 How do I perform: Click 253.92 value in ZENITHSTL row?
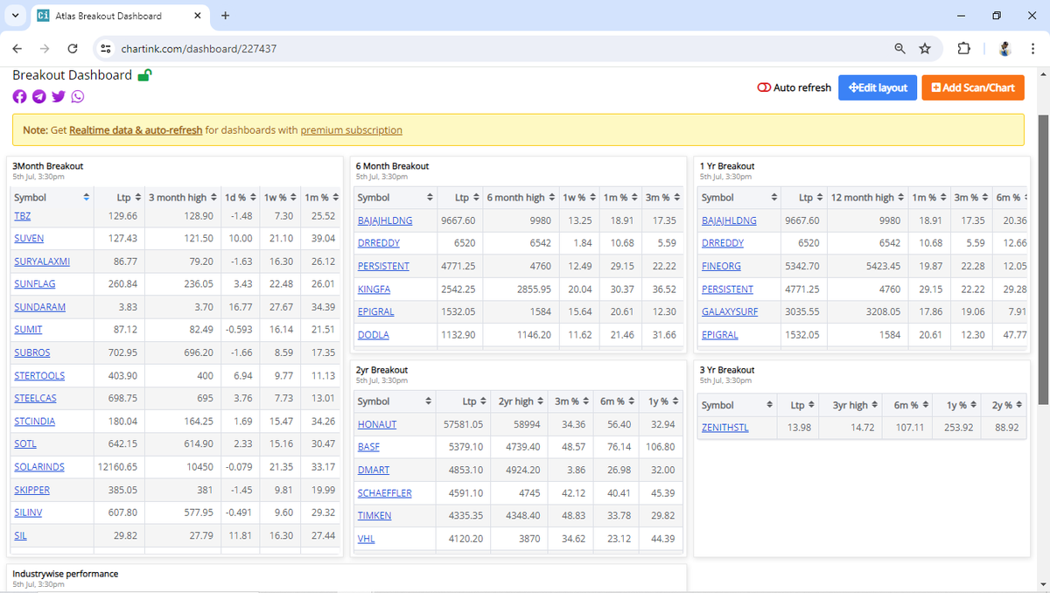(x=959, y=427)
